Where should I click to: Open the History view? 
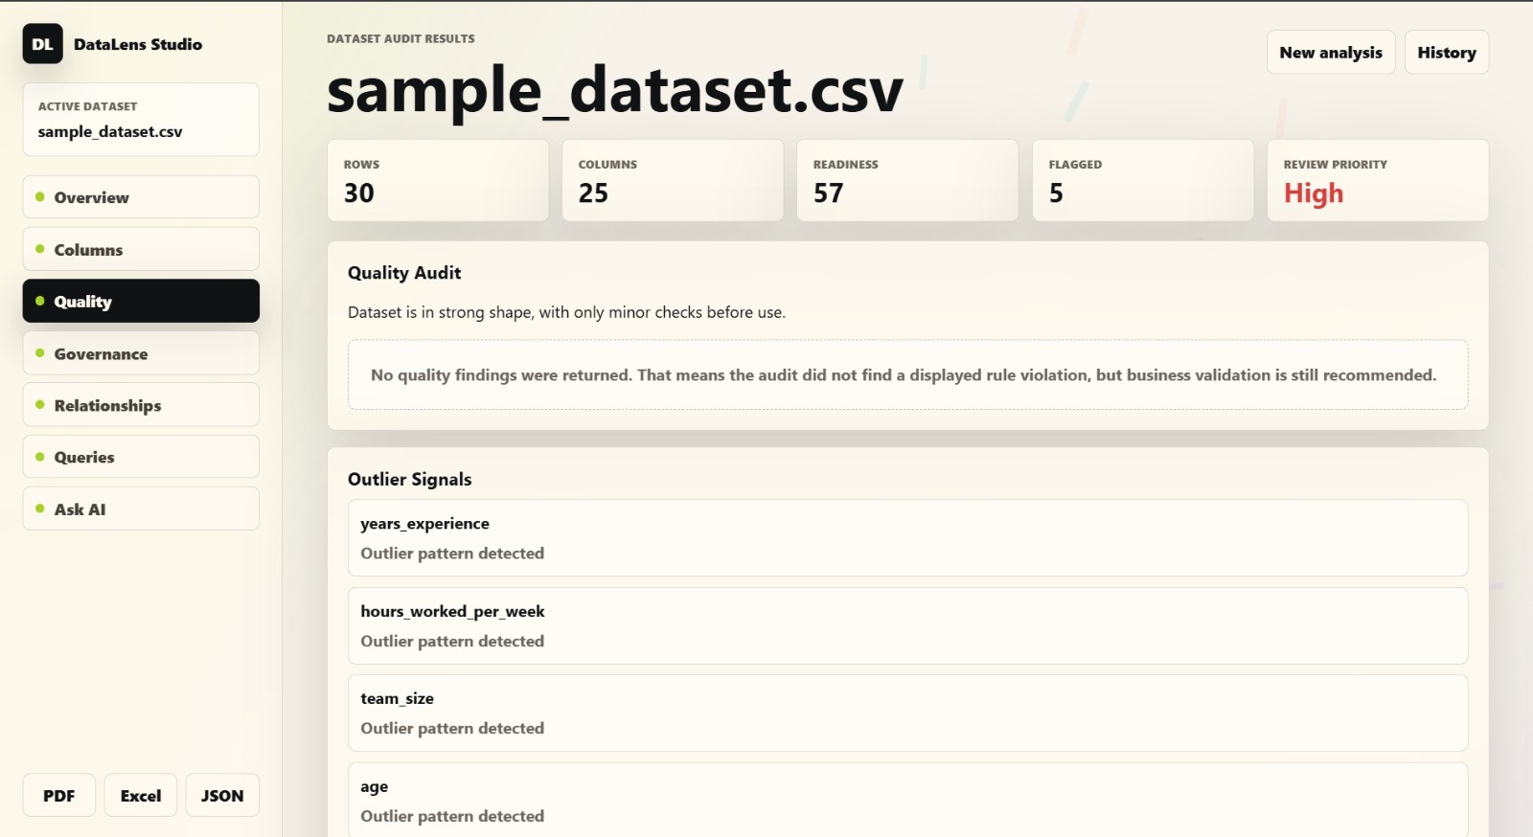1447,53
